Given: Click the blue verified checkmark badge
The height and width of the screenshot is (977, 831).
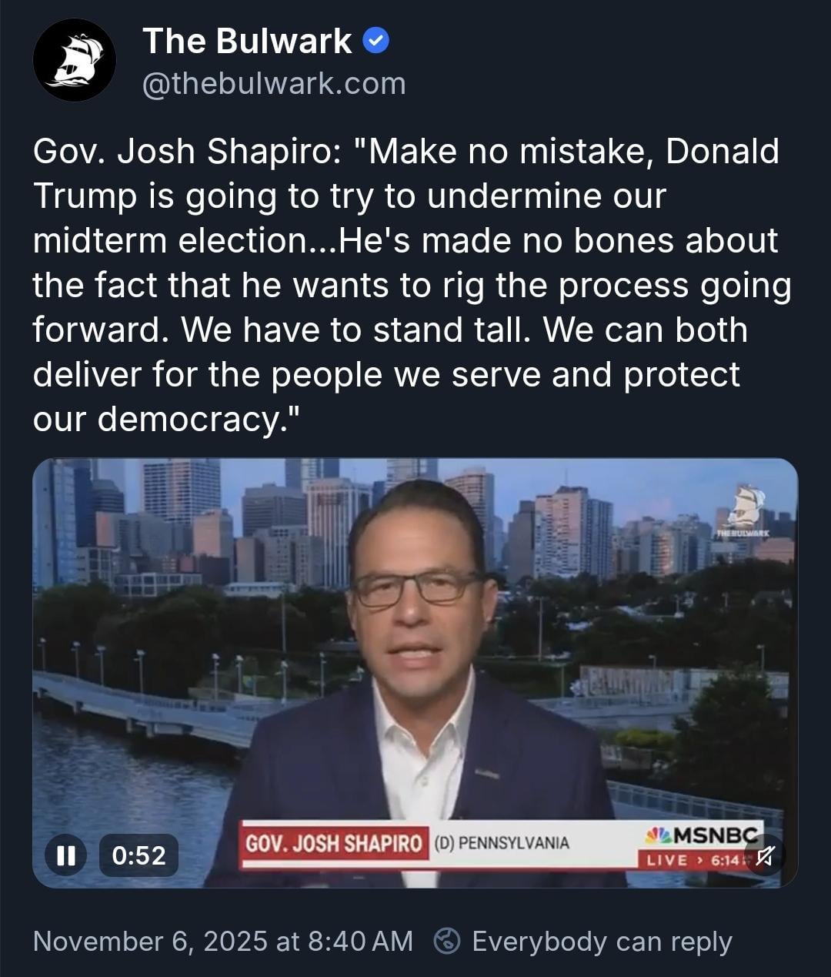Looking at the screenshot, I should click(x=375, y=41).
